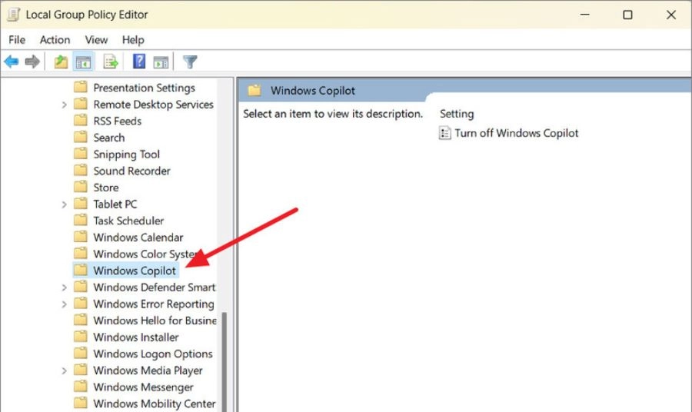The height and width of the screenshot is (412, 692).
Task: Select the Windows Copilot folder
Action: coord(134,271)
